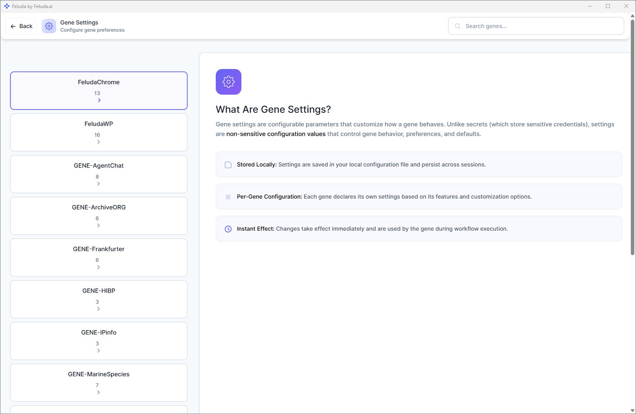
Task: Click the vertical scrollbar thumb
Action: [632, 136]
